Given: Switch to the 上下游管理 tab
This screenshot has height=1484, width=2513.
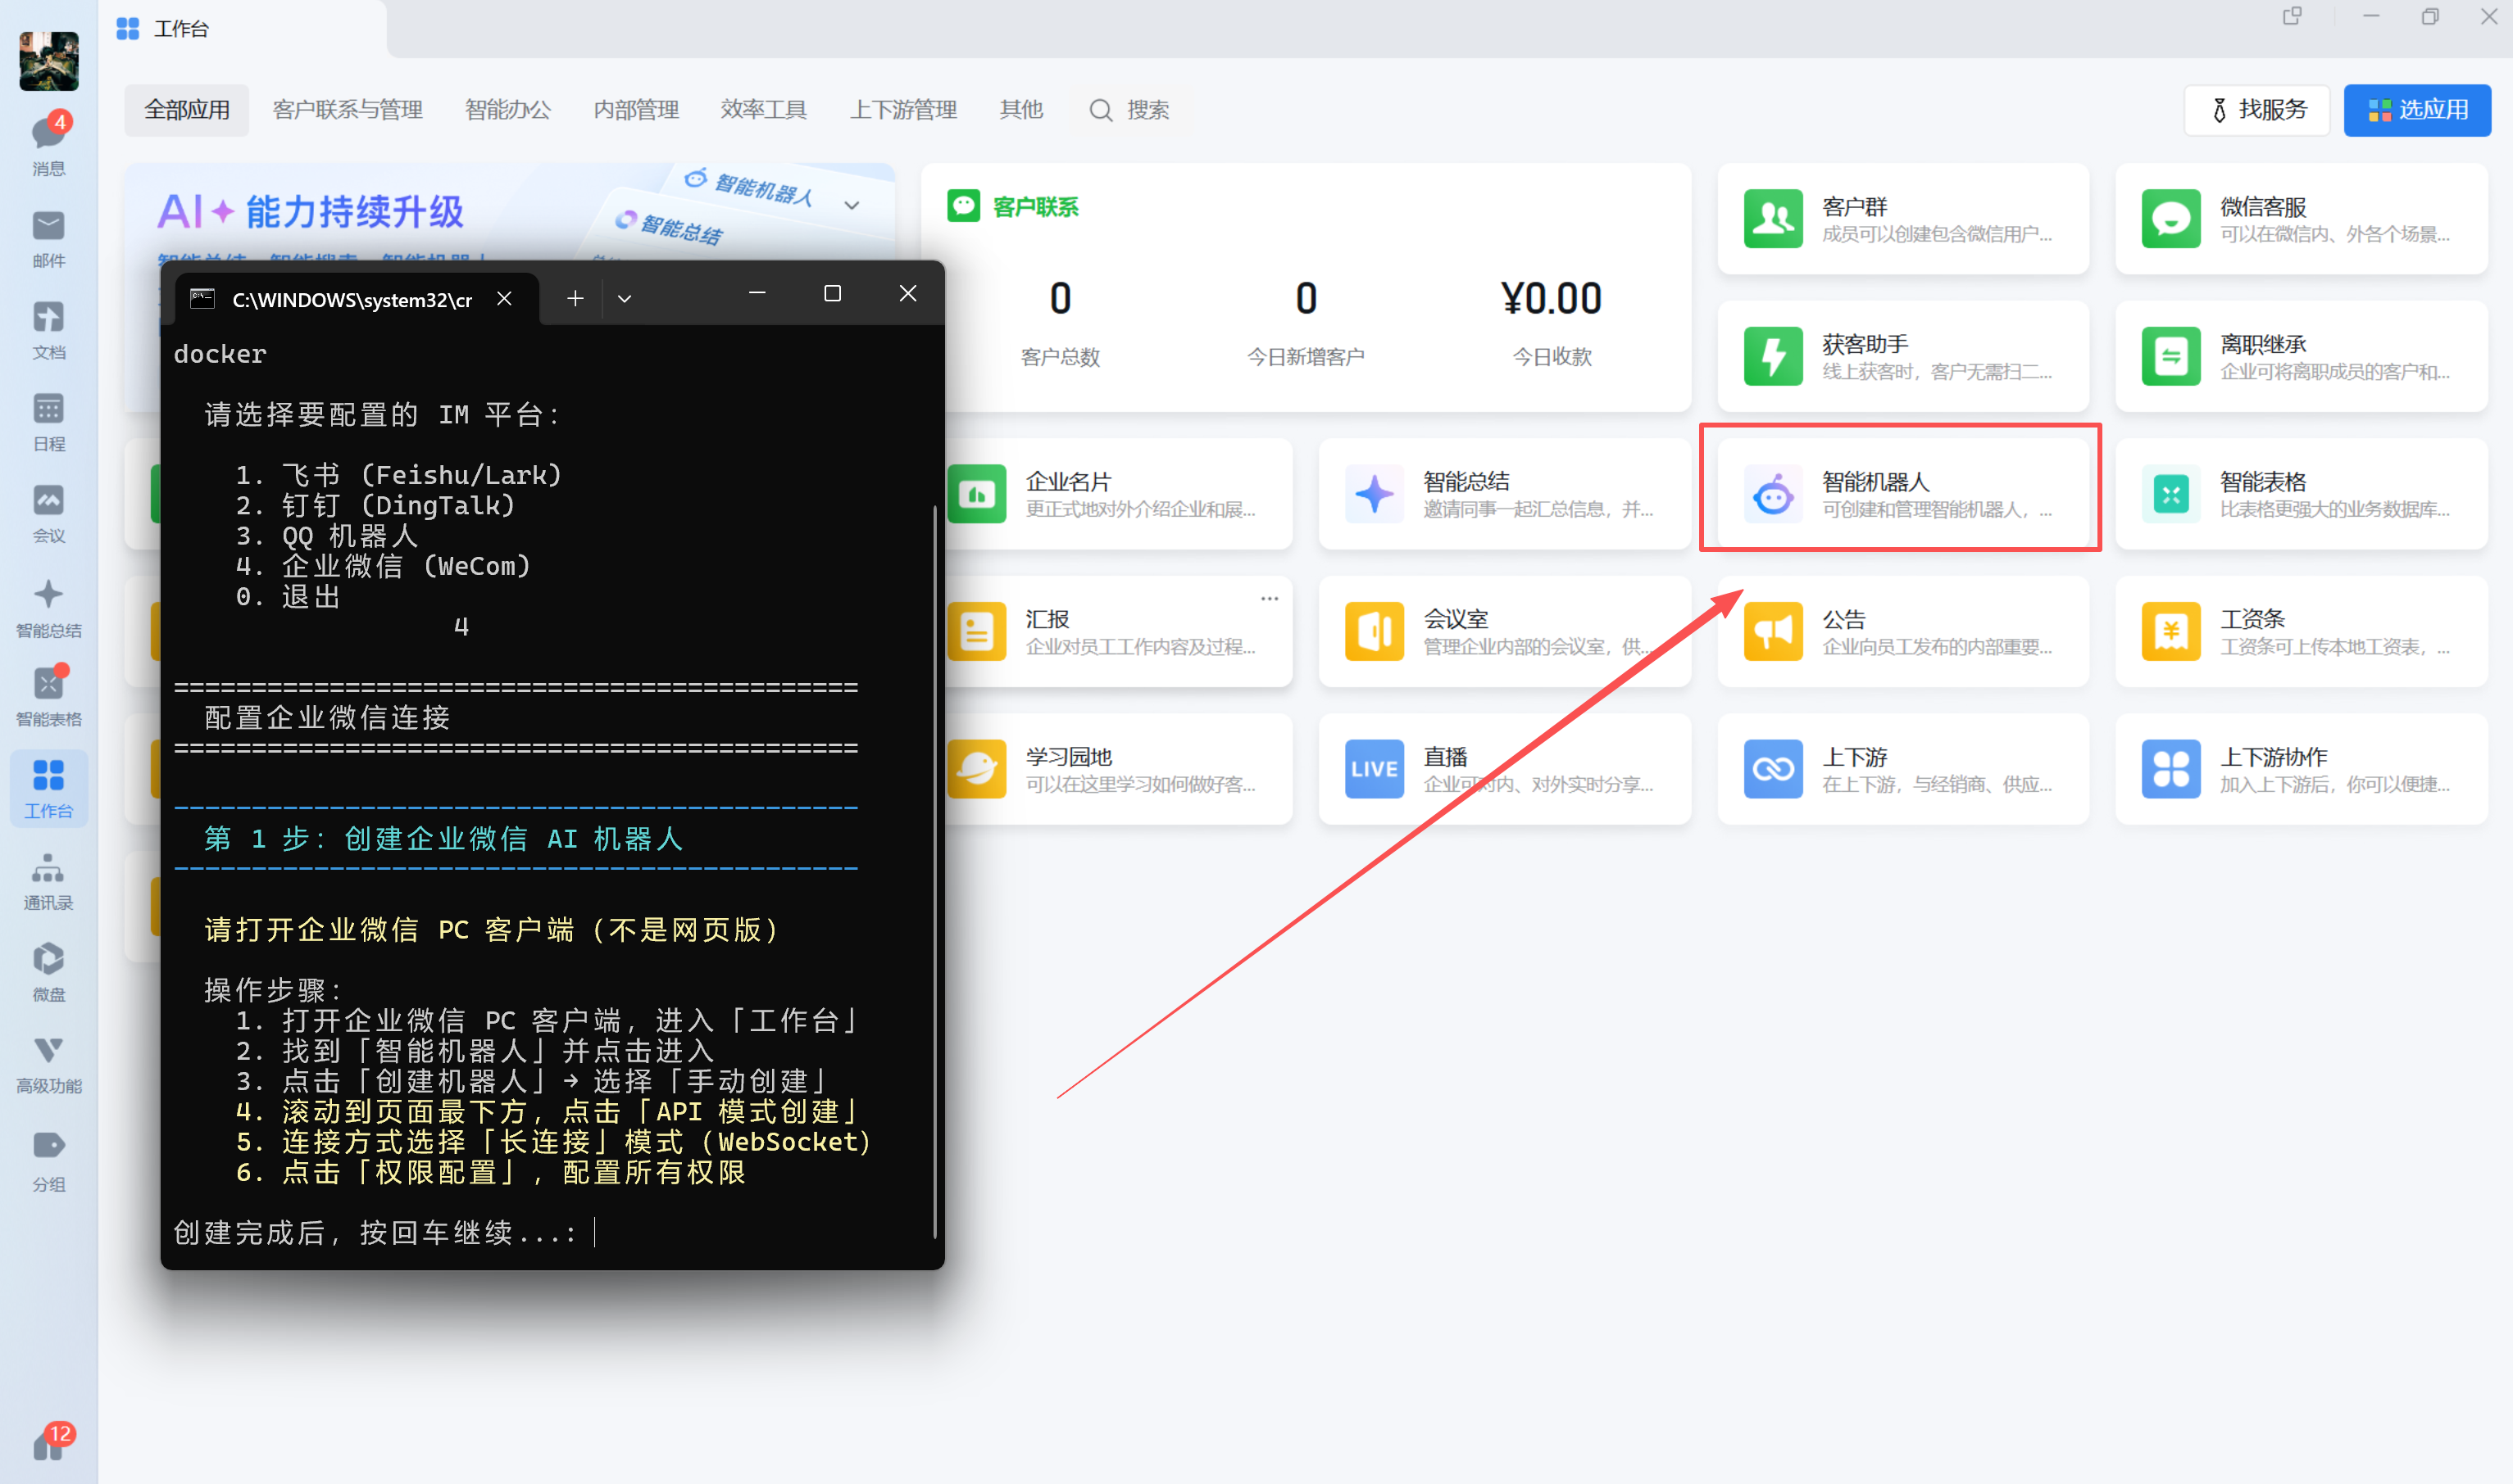Looking at the screenshot, I should 902,110.
